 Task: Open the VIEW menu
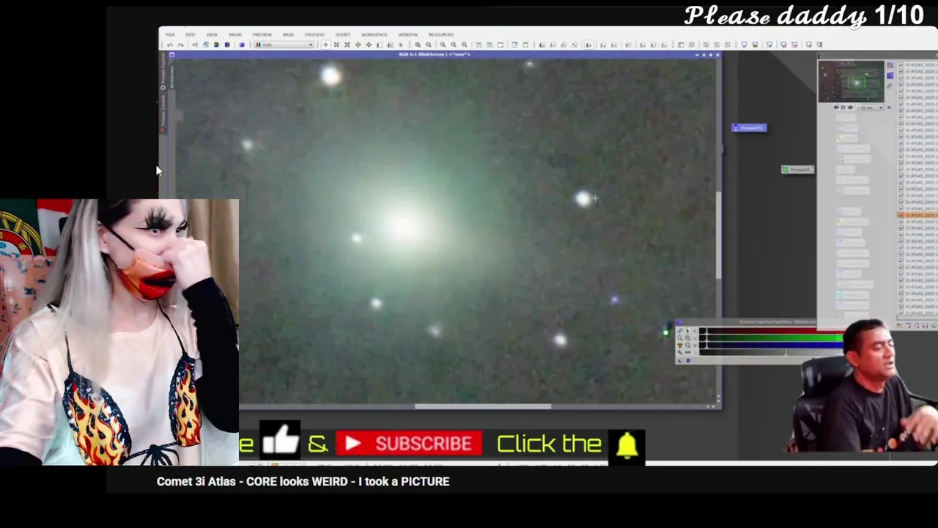(x=212, y=34)
